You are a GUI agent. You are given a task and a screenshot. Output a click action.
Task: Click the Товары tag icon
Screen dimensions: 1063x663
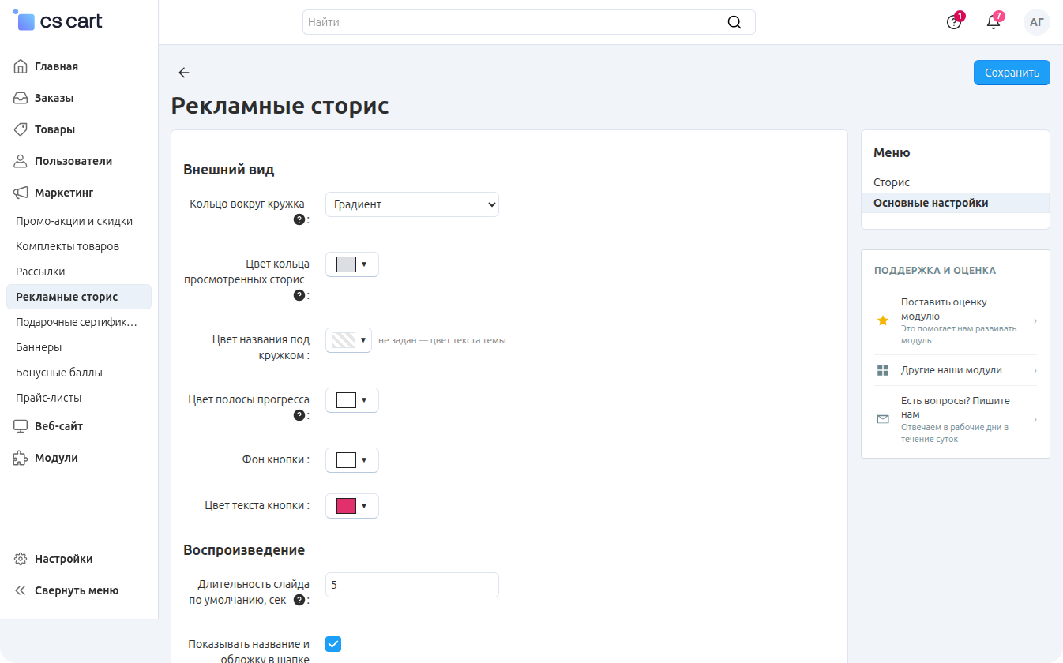coord(21,129)
